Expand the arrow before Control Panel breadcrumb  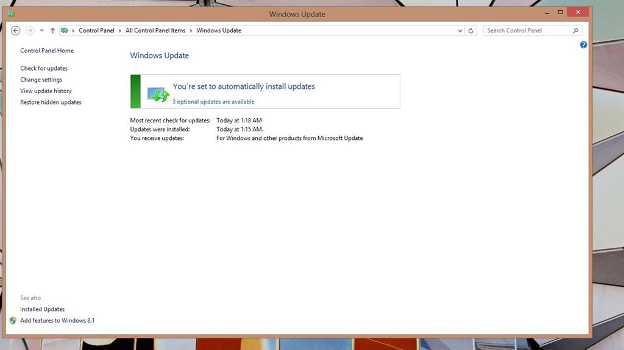click(73, 30)
